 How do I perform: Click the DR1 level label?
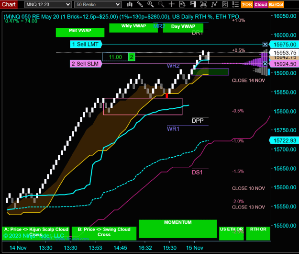(x=197, y=33)
